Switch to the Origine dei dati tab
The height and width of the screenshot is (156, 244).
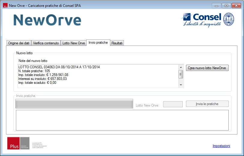19,43
